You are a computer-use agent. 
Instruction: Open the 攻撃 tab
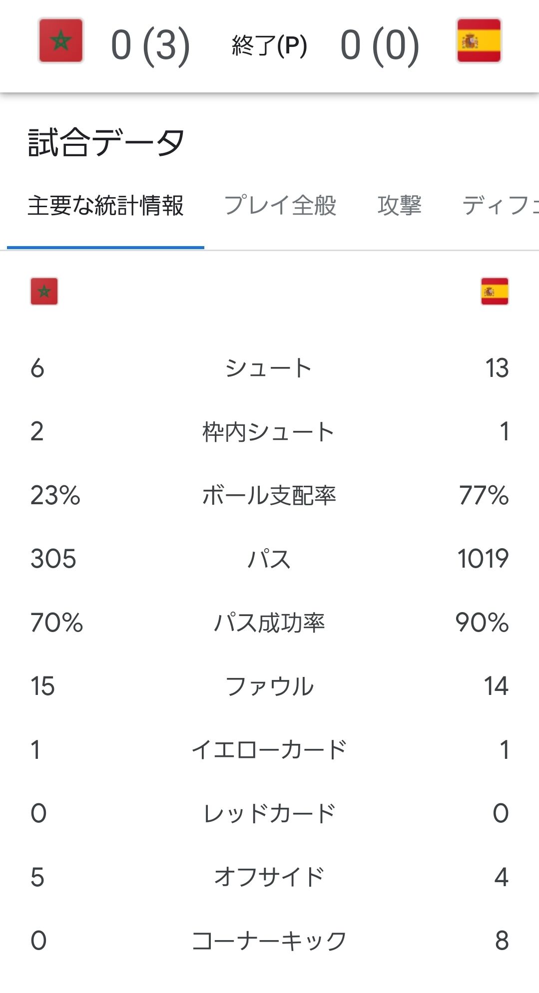tap(400, 206)
